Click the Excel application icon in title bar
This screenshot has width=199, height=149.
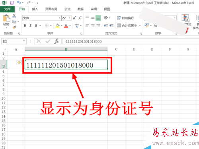click(4, 2)
